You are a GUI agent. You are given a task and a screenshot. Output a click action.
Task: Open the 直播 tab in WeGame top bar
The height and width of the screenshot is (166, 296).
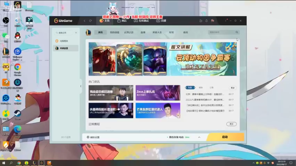[x=161, y=21]
